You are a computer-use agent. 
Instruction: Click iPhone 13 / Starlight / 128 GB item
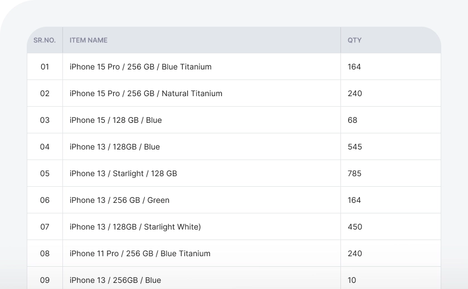pos(123,173)
